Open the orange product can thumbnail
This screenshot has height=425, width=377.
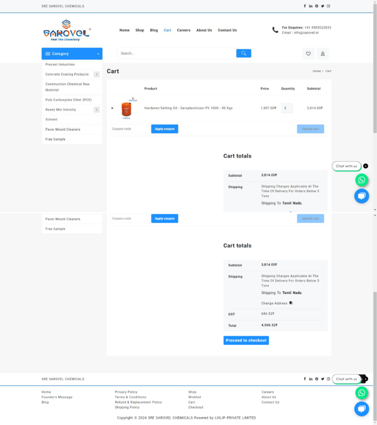pos(127,108)
